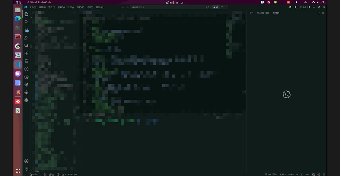
Task: Open the GitHub view in activity bar
Action: [x=26, y=92]
